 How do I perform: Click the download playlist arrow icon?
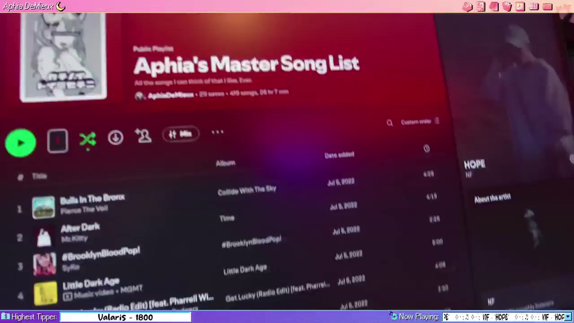point(115,138)
